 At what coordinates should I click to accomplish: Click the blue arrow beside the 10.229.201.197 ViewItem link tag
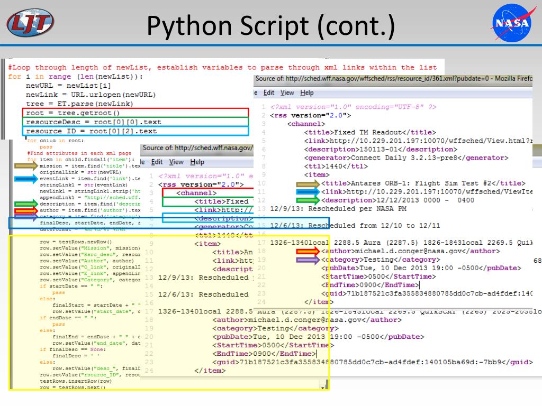(307, 192)
